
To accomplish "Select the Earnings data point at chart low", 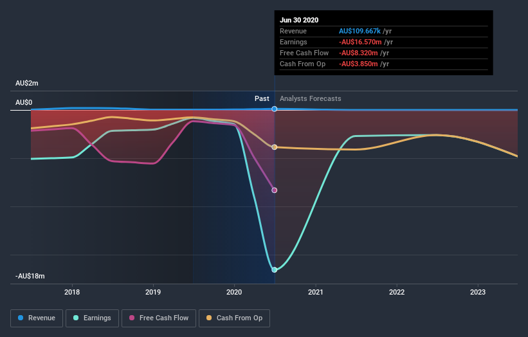I will pyautogui.click(x=275, y=269).
